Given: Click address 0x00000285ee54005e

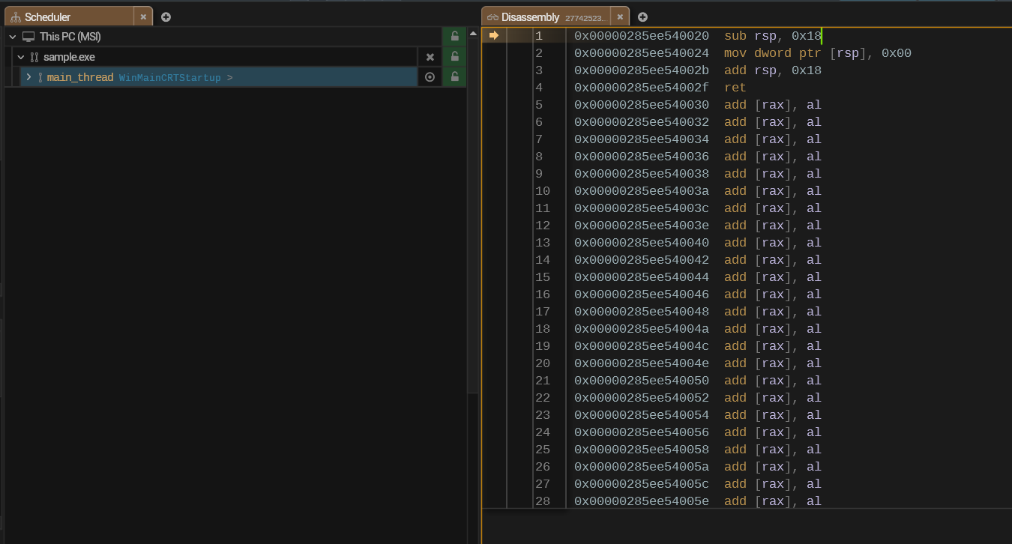Looking at the screenshot, I should pyautogui.click(x=642, y=501).
